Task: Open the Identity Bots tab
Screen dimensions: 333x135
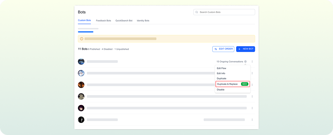Action: [x=143, y=21]
